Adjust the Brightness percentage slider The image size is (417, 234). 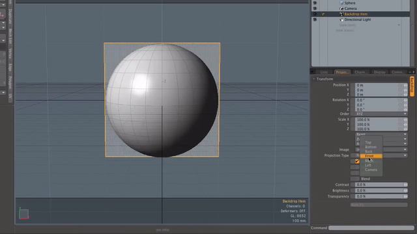point(381,190)
